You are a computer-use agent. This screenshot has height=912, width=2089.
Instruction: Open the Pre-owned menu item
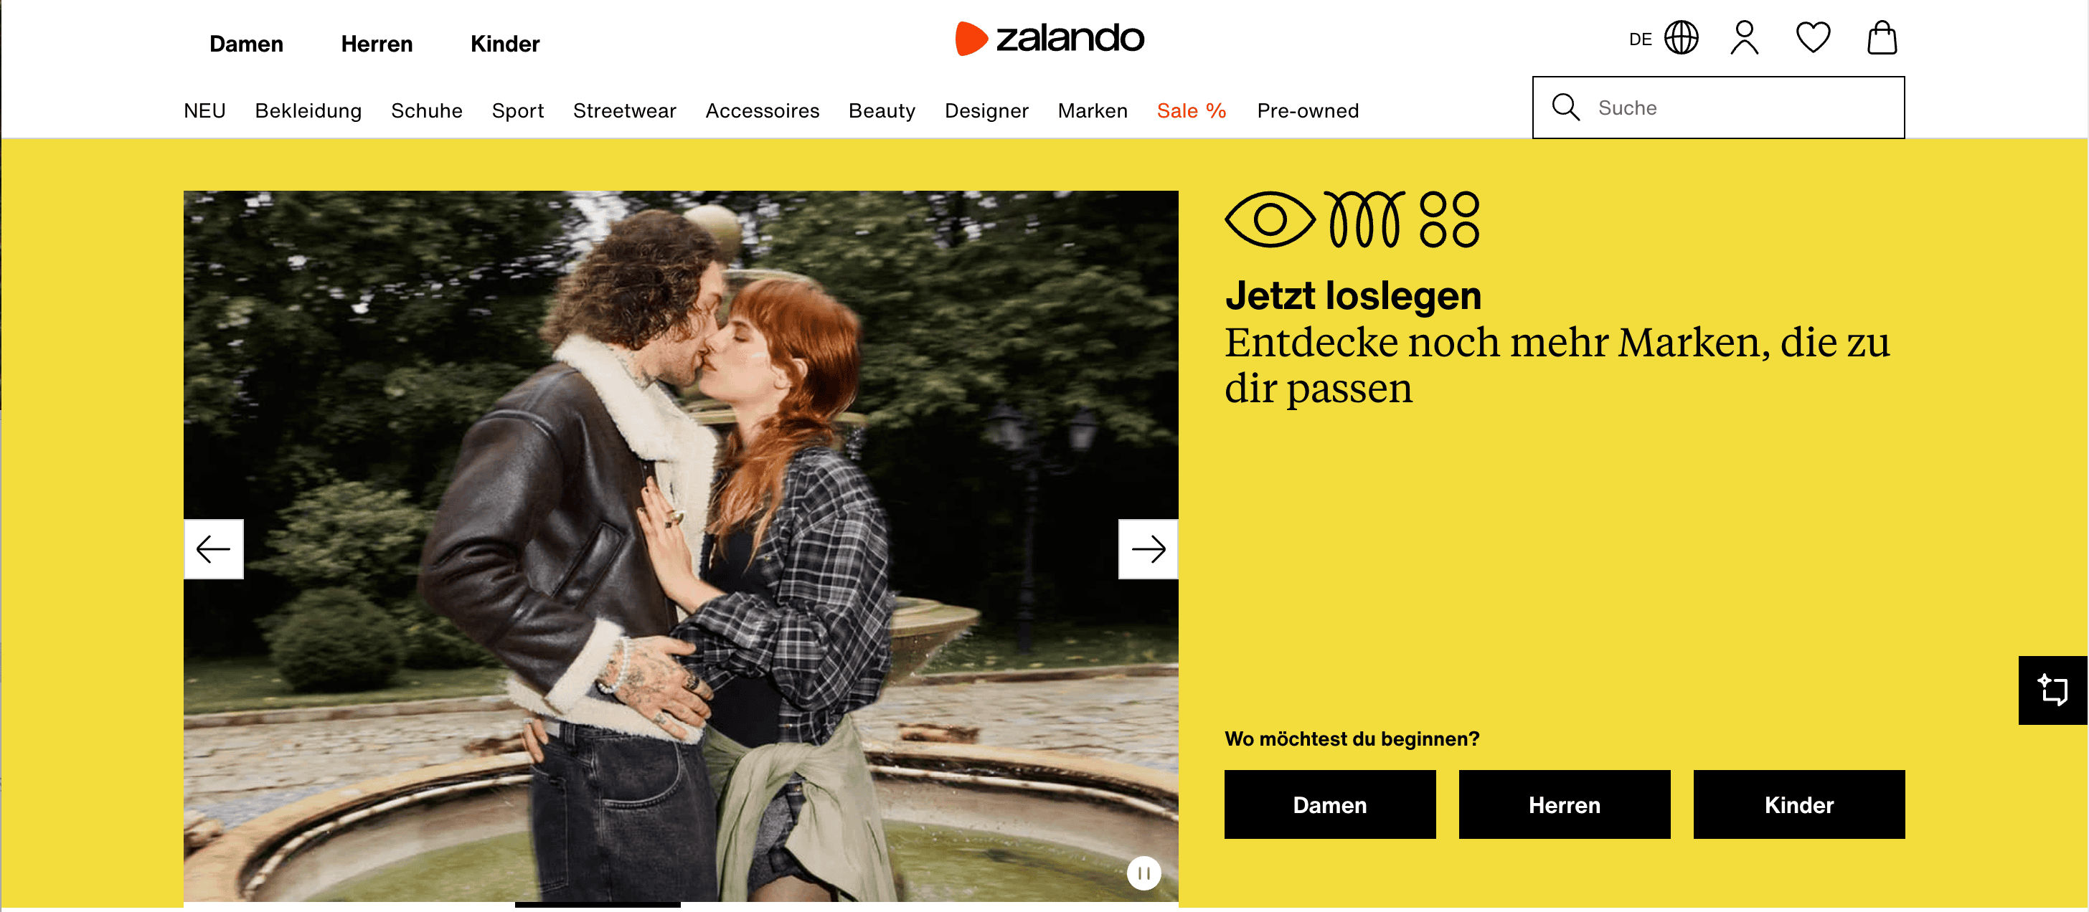[x=1307, y=111]
